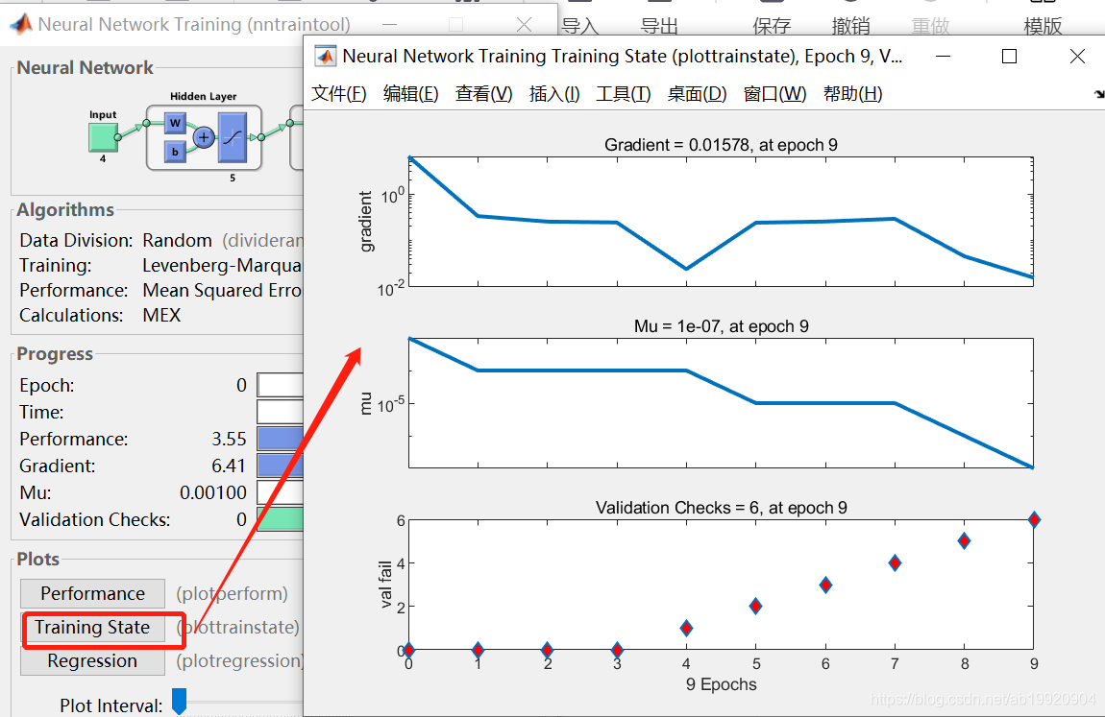Click the 保存 button in background toolbar
This screenshot has width=1105, height=717.
tap(772, 25)
